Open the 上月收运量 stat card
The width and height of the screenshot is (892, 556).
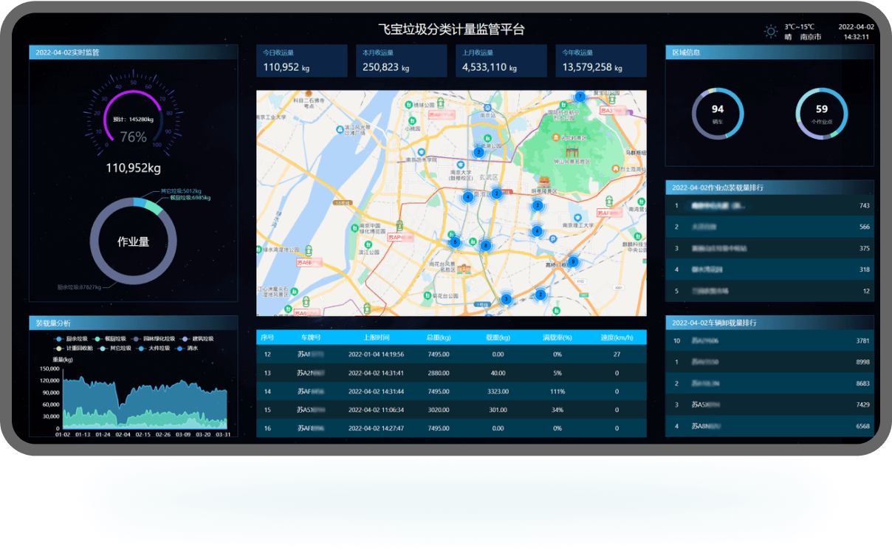pos(501,61)
